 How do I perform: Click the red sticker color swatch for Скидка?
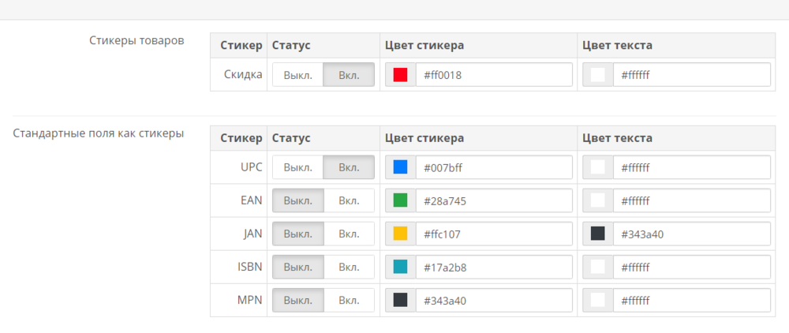(400, 75)
